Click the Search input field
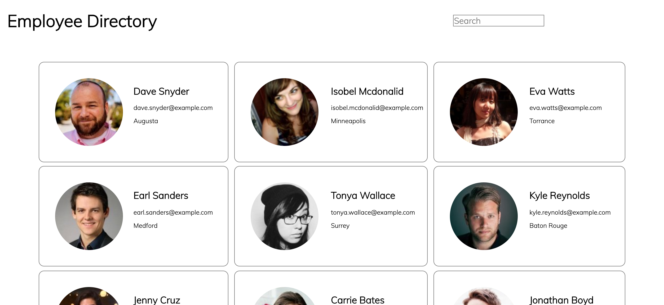664x305 pixels. [498, 21]
